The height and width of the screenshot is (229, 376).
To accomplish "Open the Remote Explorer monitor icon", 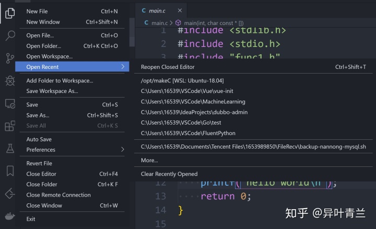I will (x=10, y=104).
